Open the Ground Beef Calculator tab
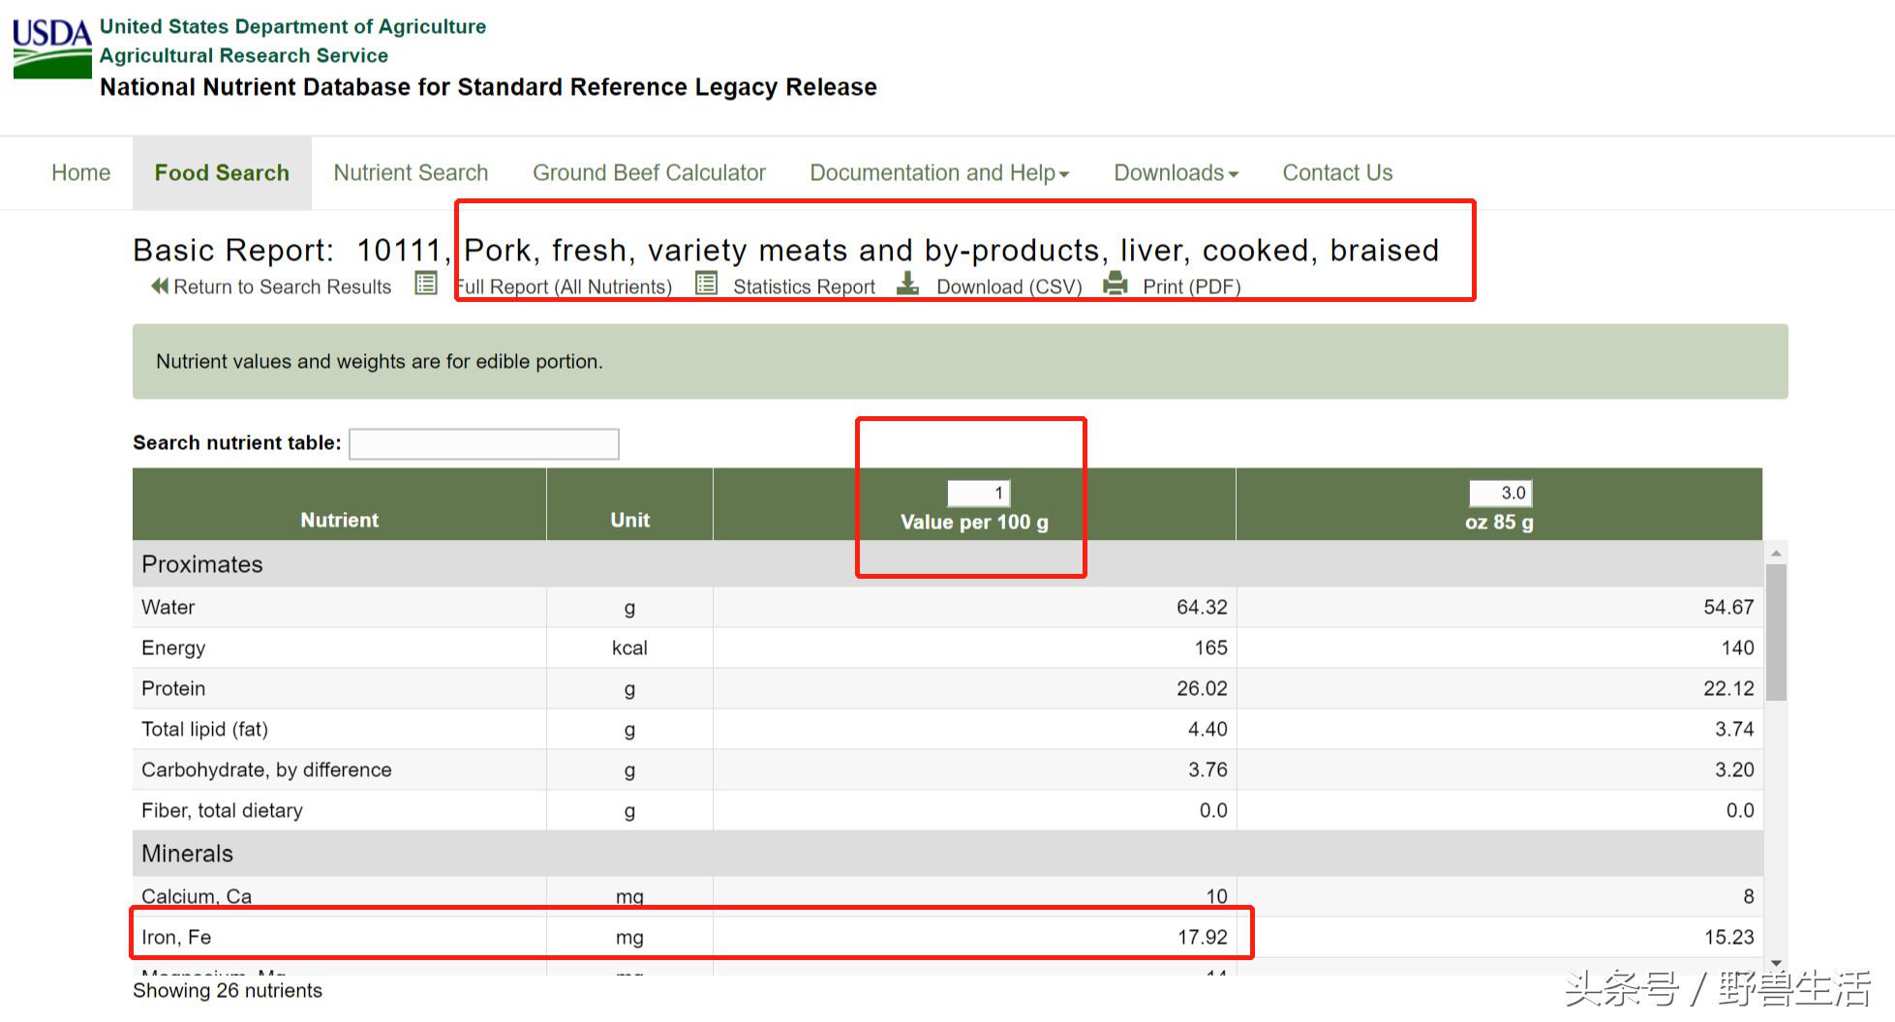Viewport: 1895px width, 1022px height. (649, 173)
